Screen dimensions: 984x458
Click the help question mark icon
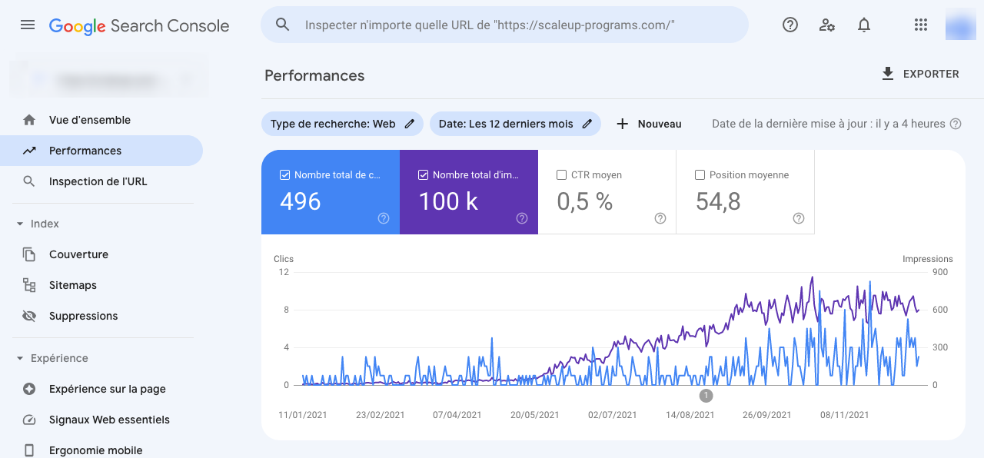(790, 25)
